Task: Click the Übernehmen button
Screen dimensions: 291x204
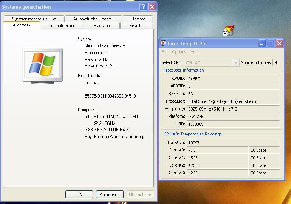Action: tap(141, 194)
